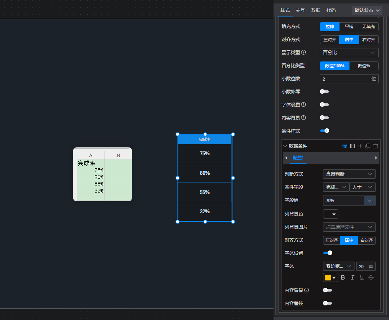Screen dimensions: 389x320
Task: Choose 数值% percentage type
Action: (364, 66)
